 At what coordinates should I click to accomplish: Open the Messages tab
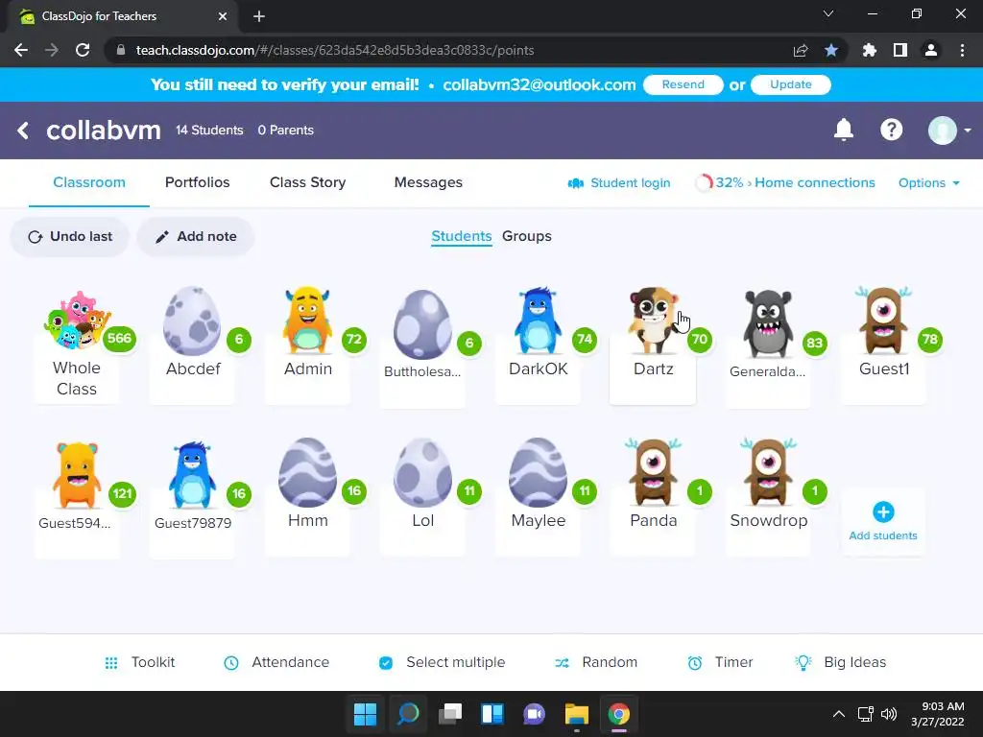point(428,182)
